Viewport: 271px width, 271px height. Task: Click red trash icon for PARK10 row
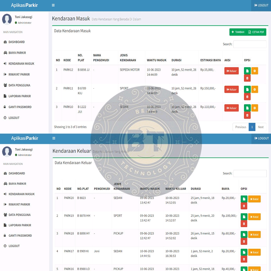[x=247, y=115]
